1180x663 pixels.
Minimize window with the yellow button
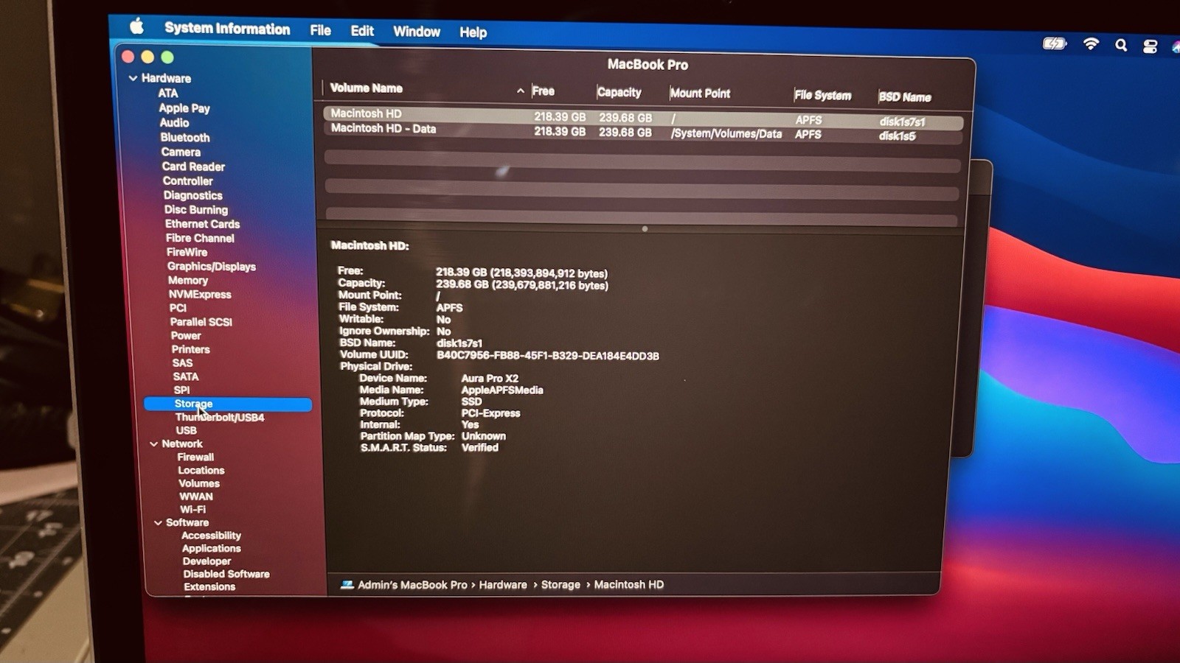click(147, 57)
